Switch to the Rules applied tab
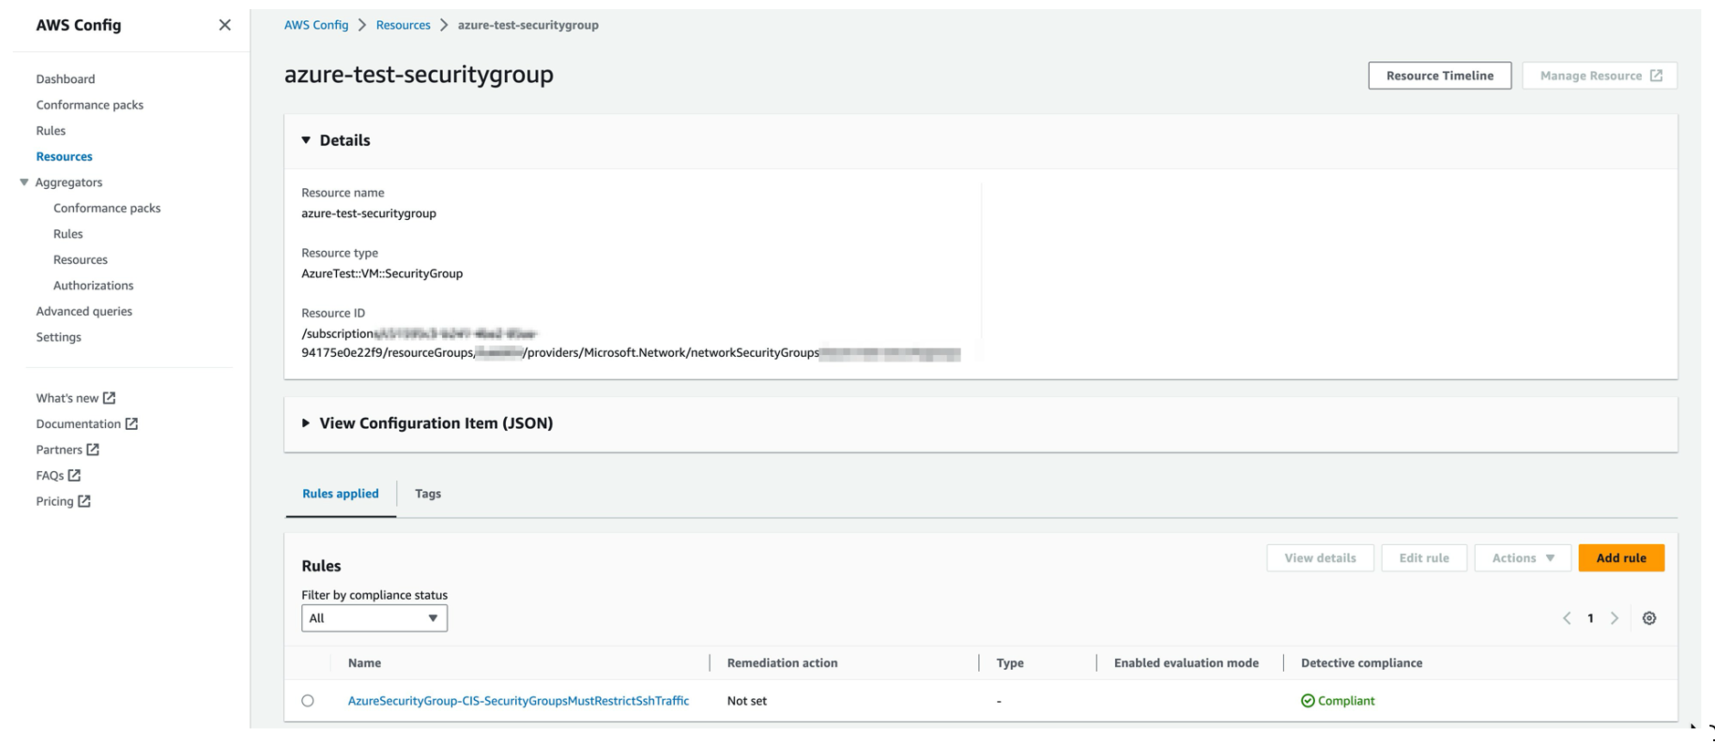The height and width of the screenshot is (743, 1715). click(341, 493)
